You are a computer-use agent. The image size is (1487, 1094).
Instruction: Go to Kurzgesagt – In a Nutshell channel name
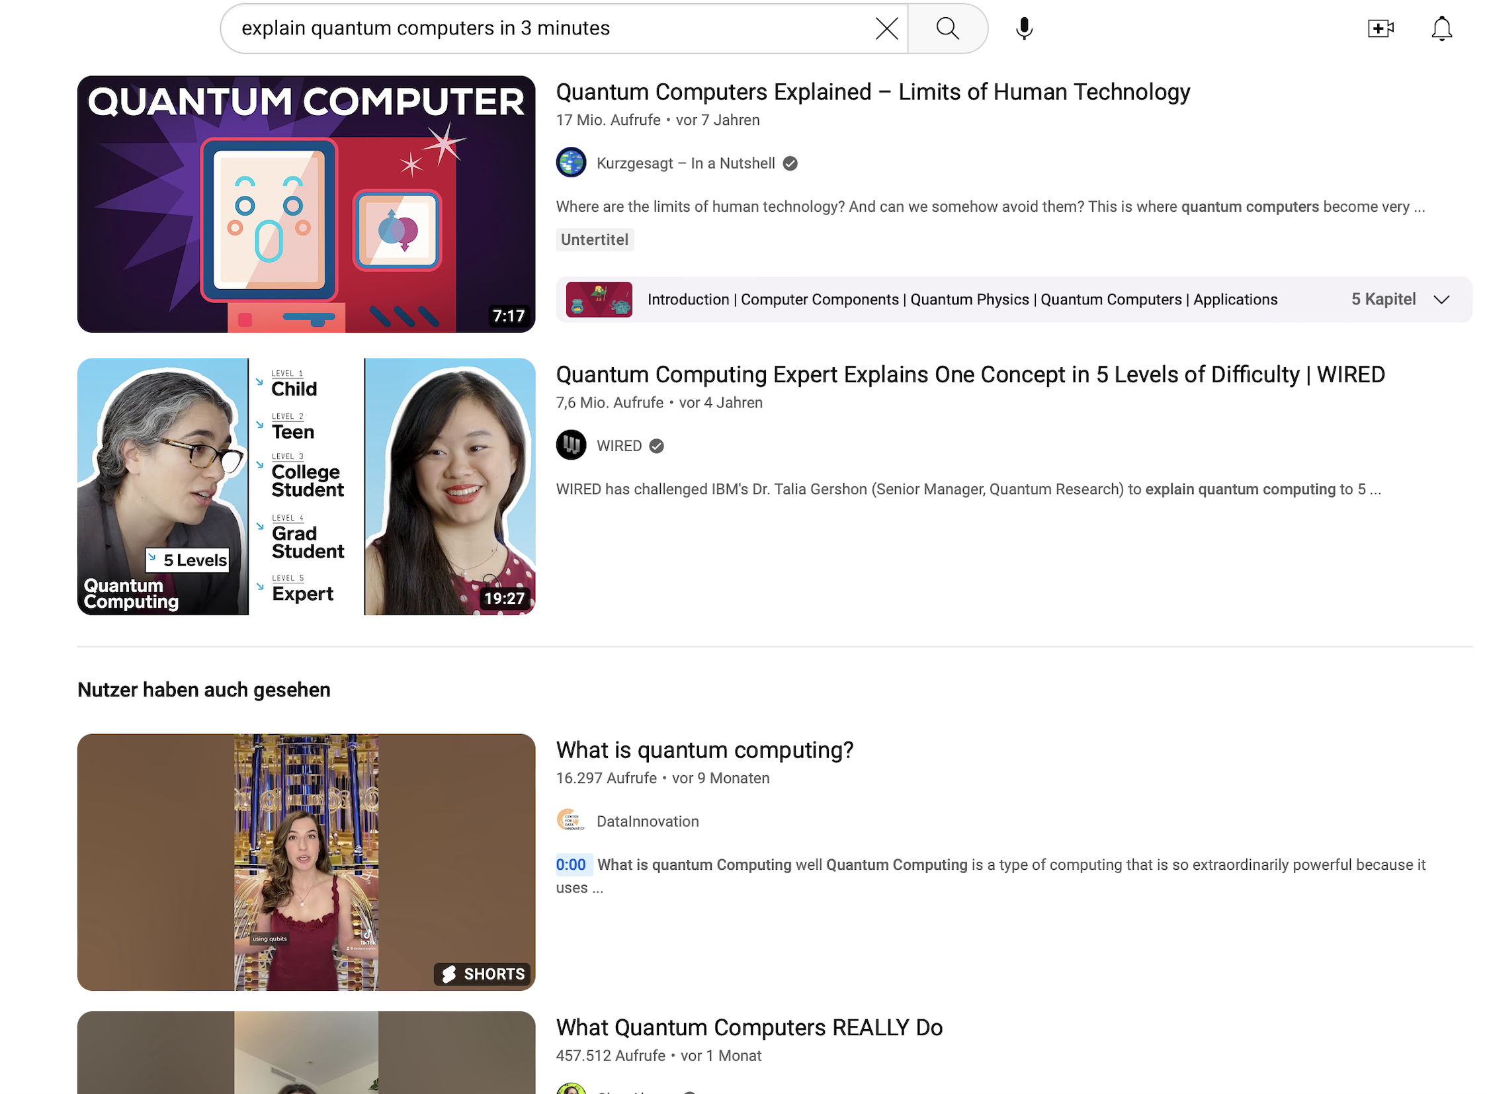[x=685, y=163]
